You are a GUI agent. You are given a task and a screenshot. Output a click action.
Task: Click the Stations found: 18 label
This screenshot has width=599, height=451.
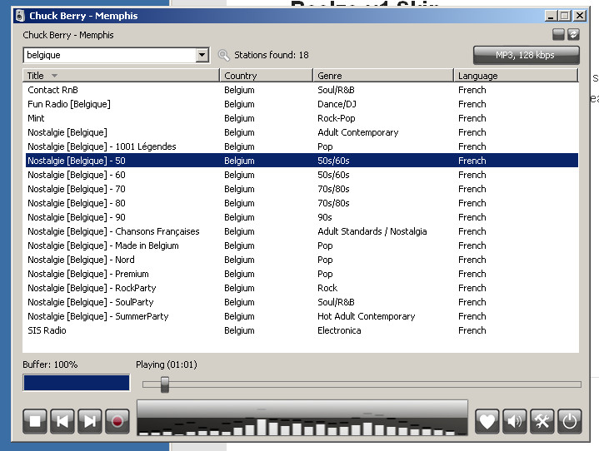272,55
